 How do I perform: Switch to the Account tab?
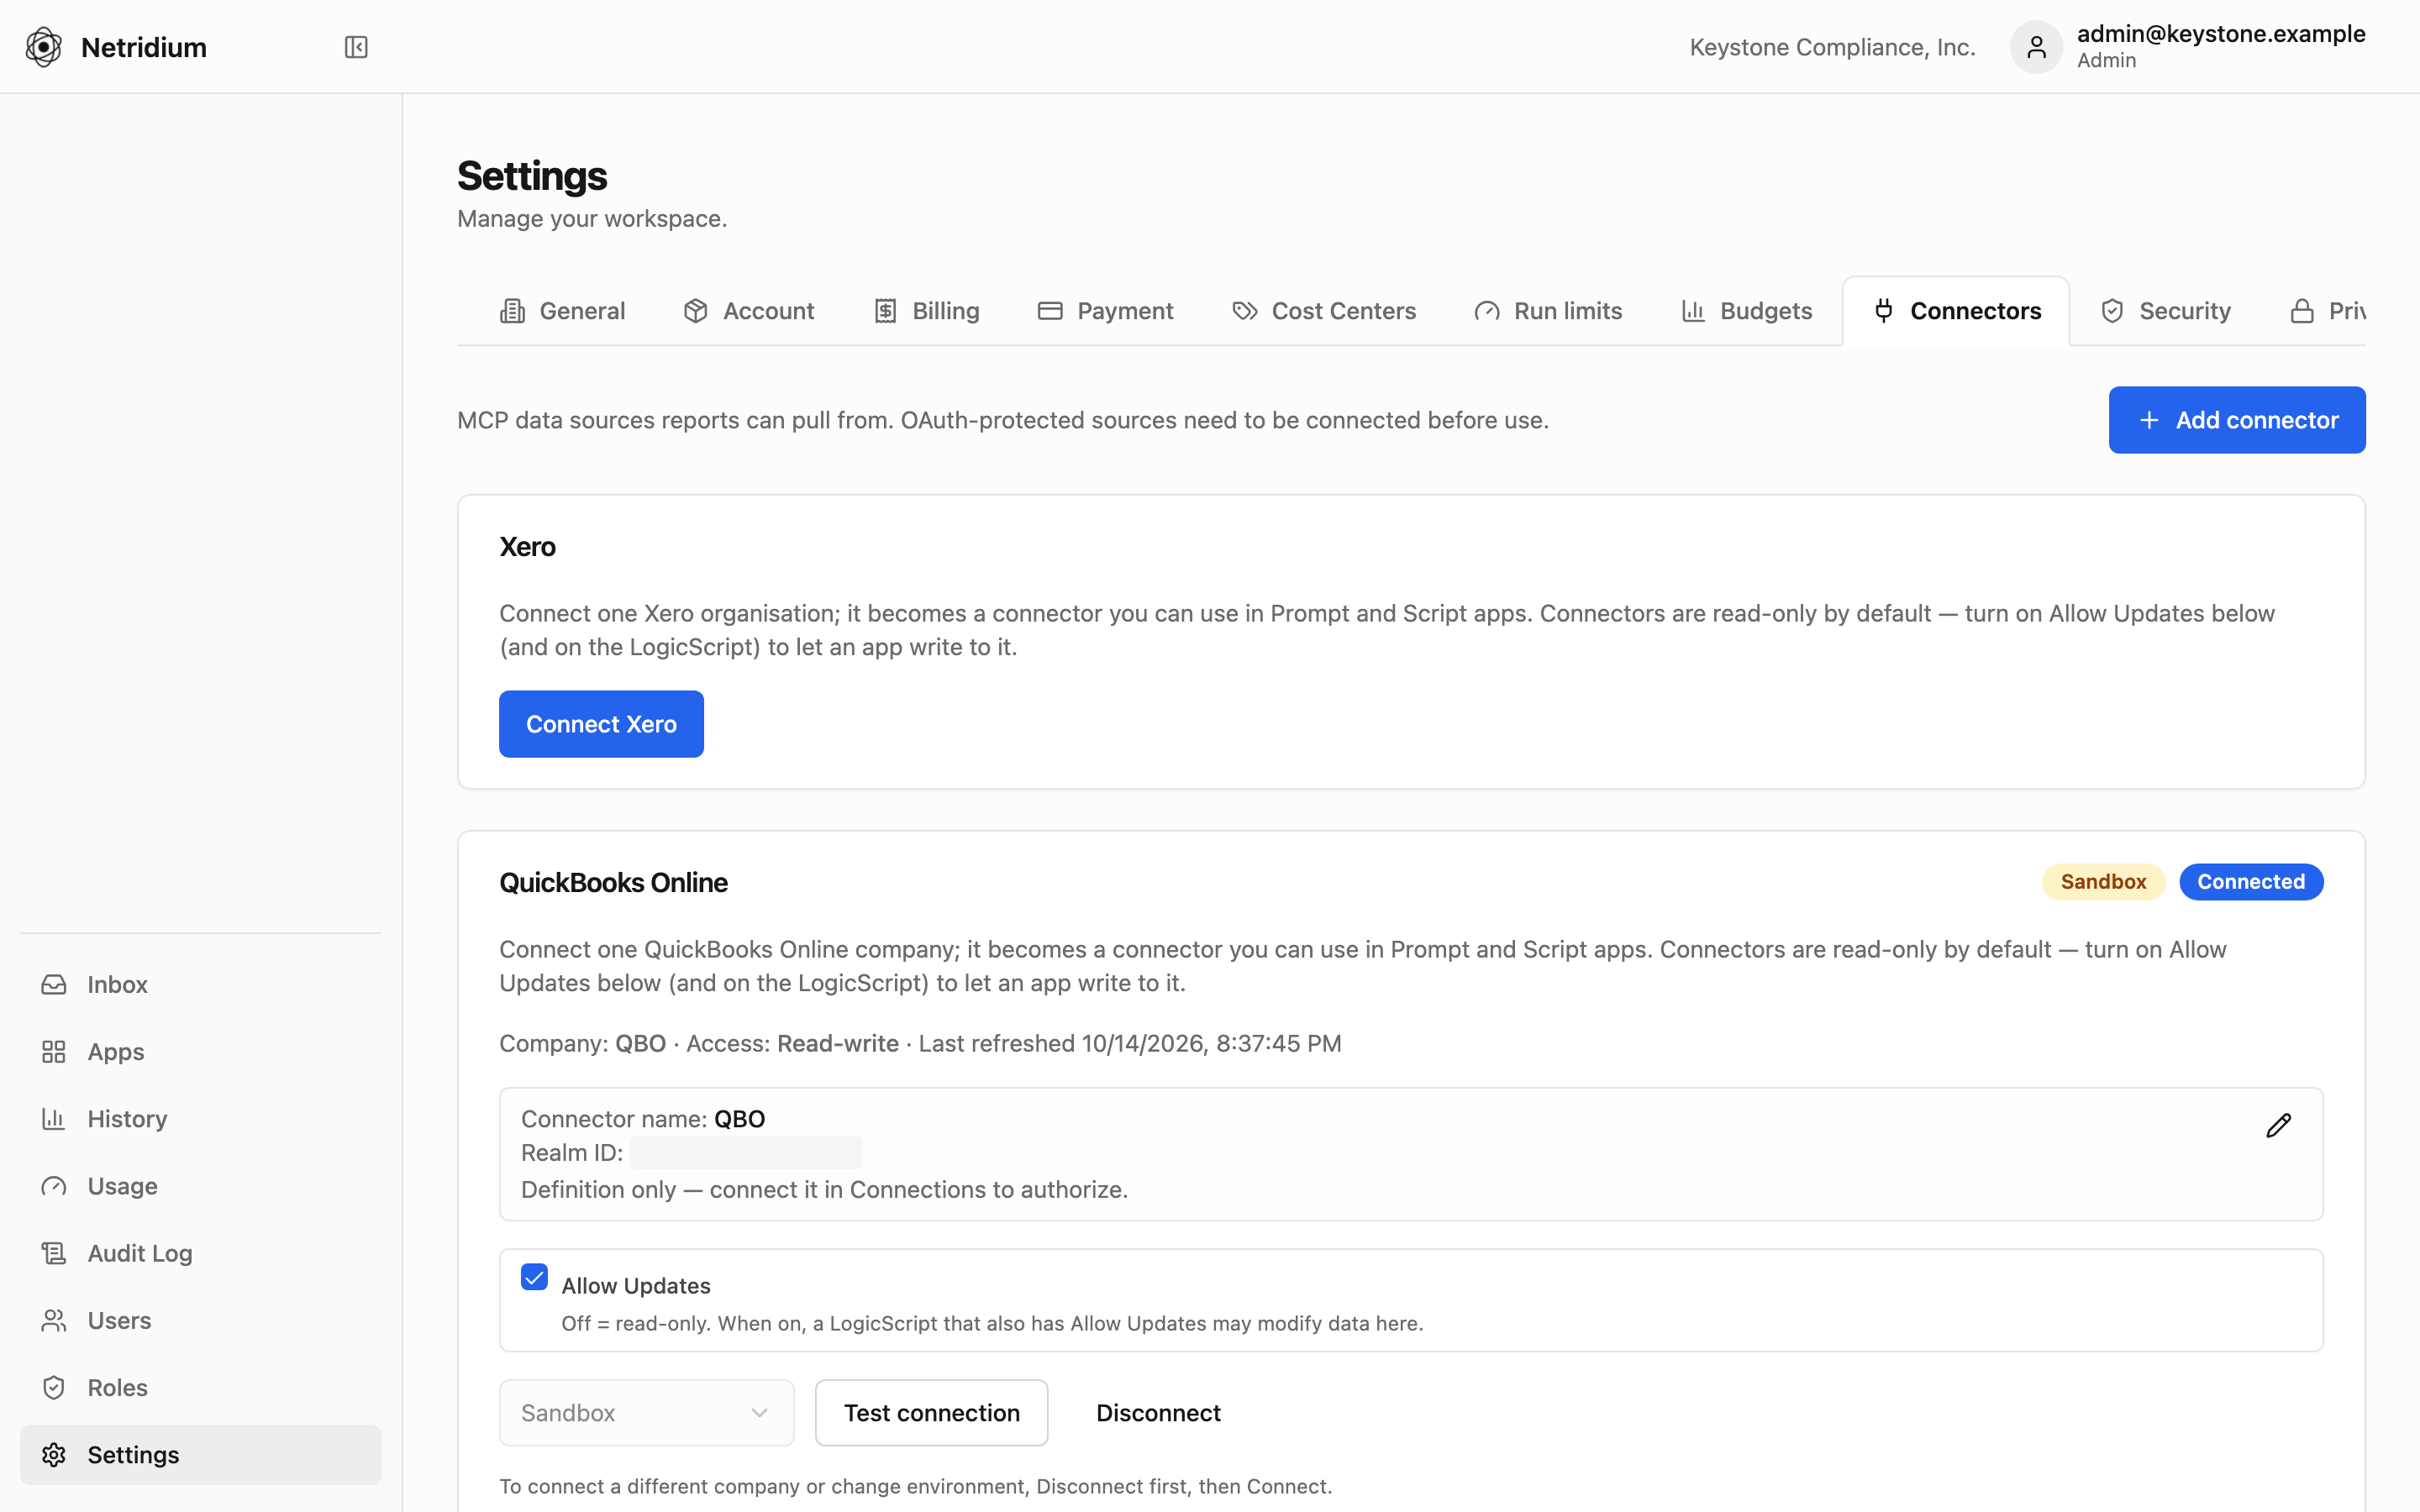point(748,311)
